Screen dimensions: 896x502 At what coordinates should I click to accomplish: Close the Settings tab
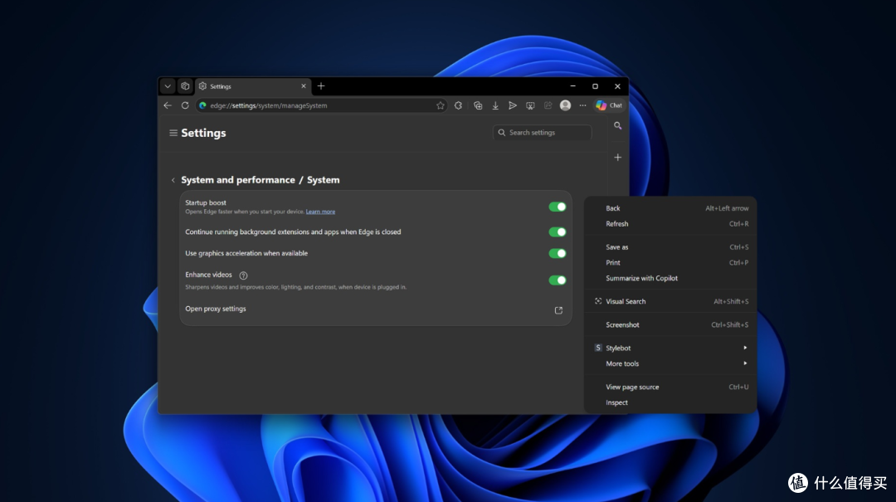[304, 86]
